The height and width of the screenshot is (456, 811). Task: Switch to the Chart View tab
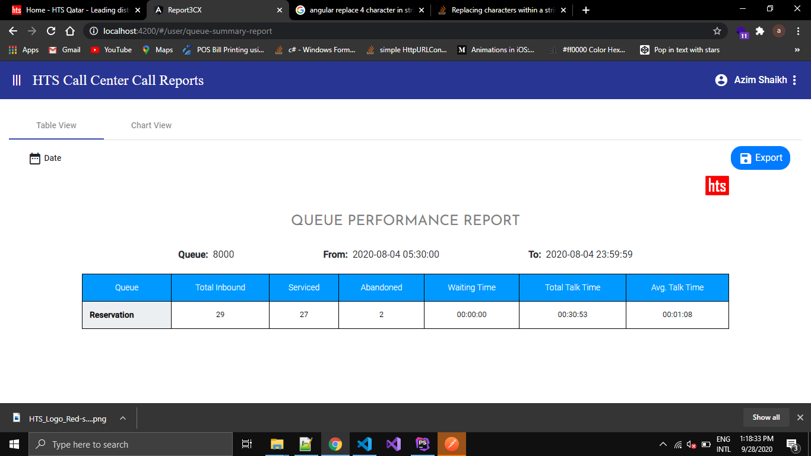coord(151,125)
